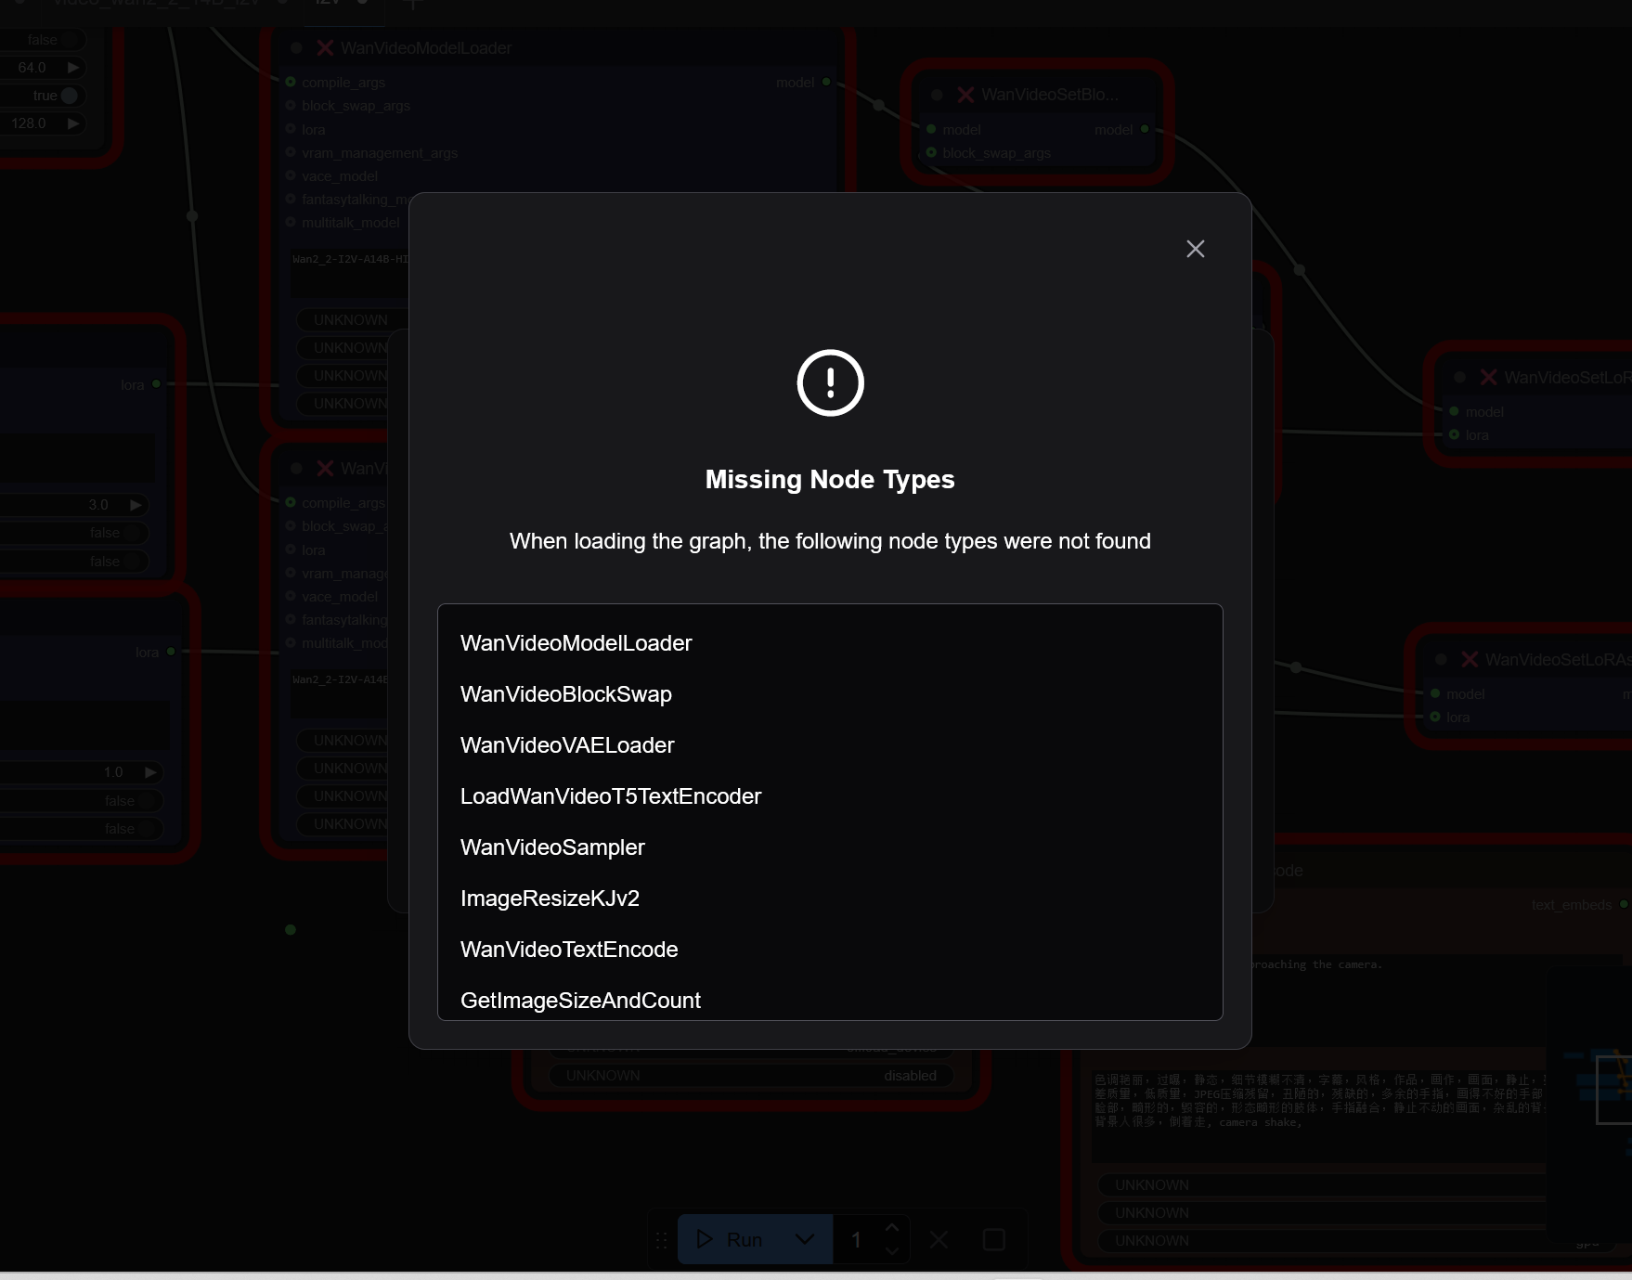Viewport: 1632px width, 1280px height.
Task: Open the Run mode dropdown chevron
Action: tap(805, 1239)
